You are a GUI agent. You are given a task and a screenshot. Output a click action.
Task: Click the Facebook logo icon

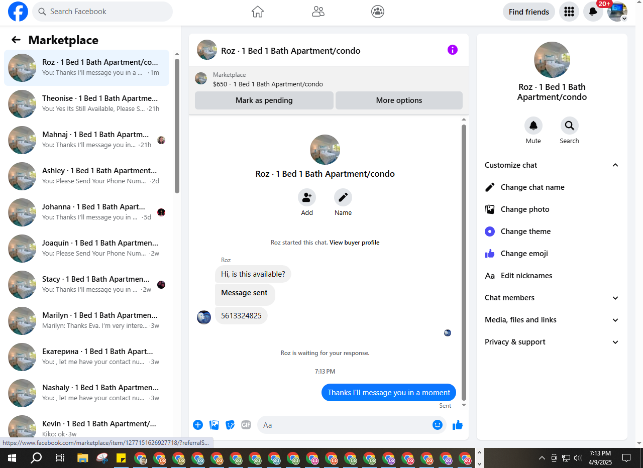click(x=18, y=12)
